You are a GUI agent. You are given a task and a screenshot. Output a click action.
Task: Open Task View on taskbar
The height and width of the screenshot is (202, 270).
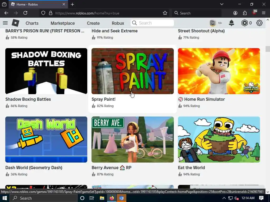click(x=92, y=198)
